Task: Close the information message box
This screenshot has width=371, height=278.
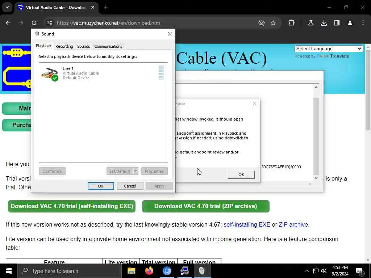Action: pyautogui.click(x=255, y=104)
